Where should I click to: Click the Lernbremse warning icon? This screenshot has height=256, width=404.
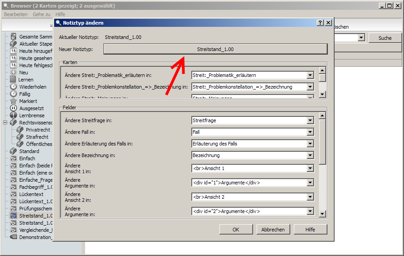pyautogui.click(x=13, y=115)
